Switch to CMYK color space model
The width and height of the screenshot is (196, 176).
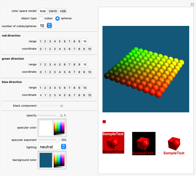coord(52,11)
